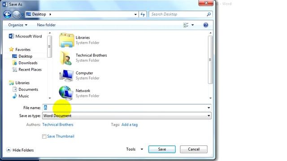
Task: Open the address bar previous locations dropdown
Action: click(x=135, y=14)
